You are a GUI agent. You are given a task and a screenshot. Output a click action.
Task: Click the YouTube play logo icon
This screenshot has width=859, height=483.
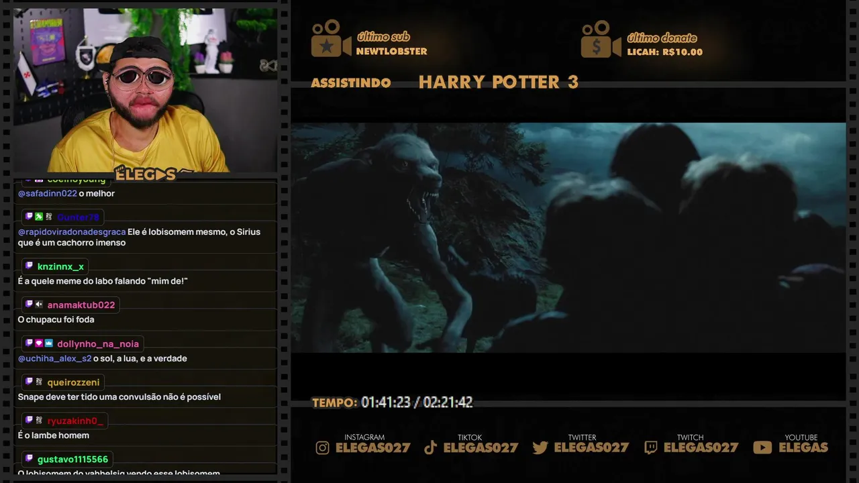tap(762, 448)
